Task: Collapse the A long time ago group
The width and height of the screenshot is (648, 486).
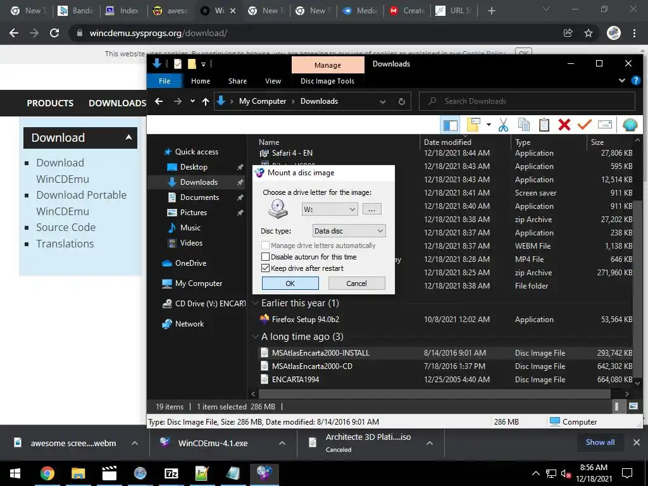Action: pyautogui.click(x=255, y=337)
